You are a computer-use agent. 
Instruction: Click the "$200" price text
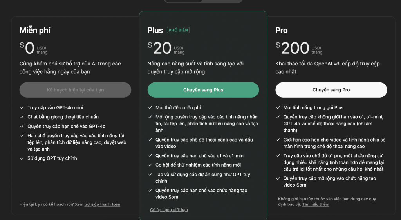(x=293, y=48)
